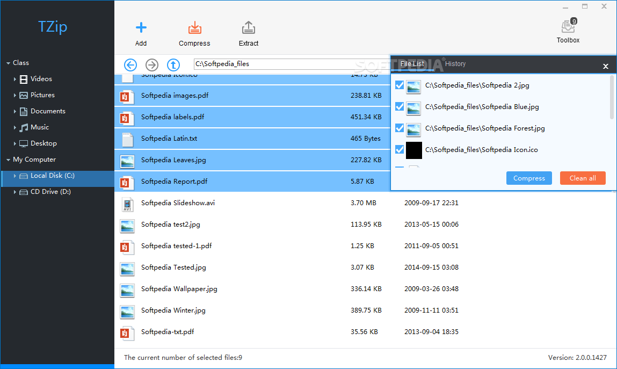Click image icon of Softpedia test2.jpg

click(x=127, y=226)
